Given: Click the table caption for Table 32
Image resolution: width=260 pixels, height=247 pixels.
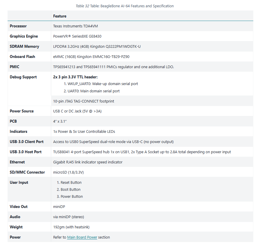Looking at the screenshot, I should point(125,6).
